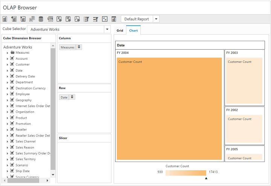Image resolution: width=271 pixels, height=186 pixels.
Task: Expand the Sales Territory node arrow
Action: (x=7, y=159)
